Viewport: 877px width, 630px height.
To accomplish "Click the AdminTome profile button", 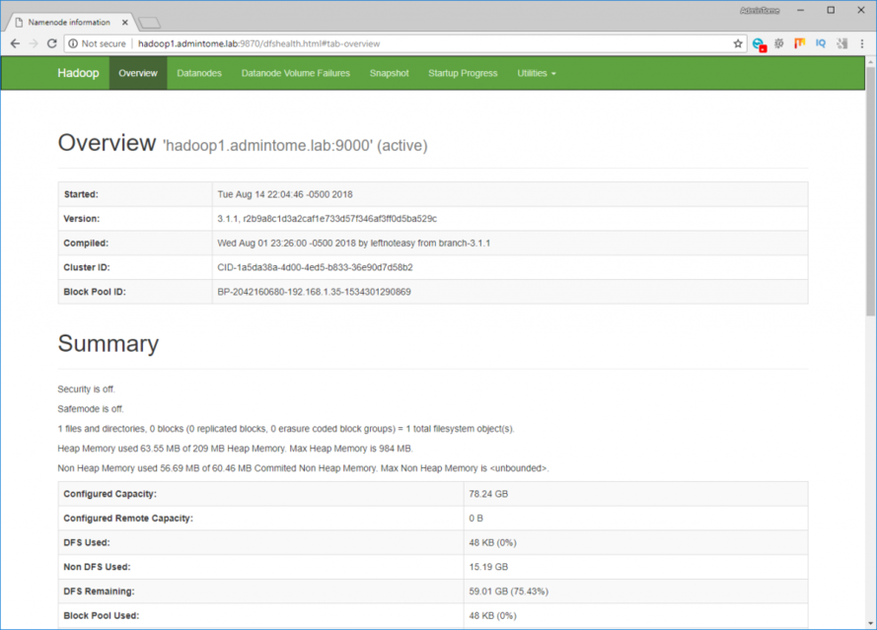I will click(760, 11).
